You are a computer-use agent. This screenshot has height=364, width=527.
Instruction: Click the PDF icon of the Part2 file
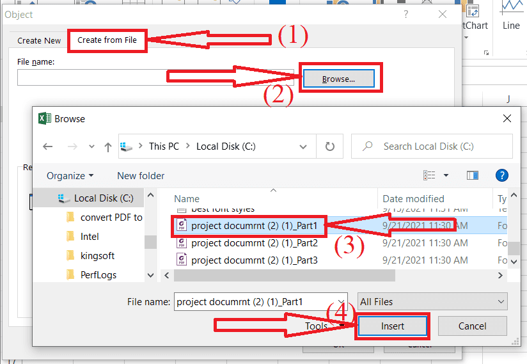tap(182, 242)
